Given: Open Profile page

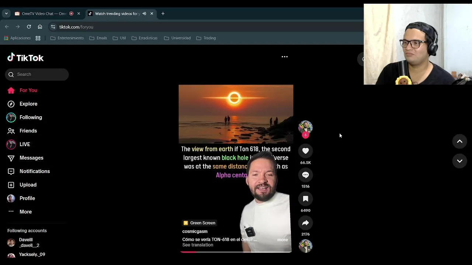Looking at the screenshot, I should [21, 198].
